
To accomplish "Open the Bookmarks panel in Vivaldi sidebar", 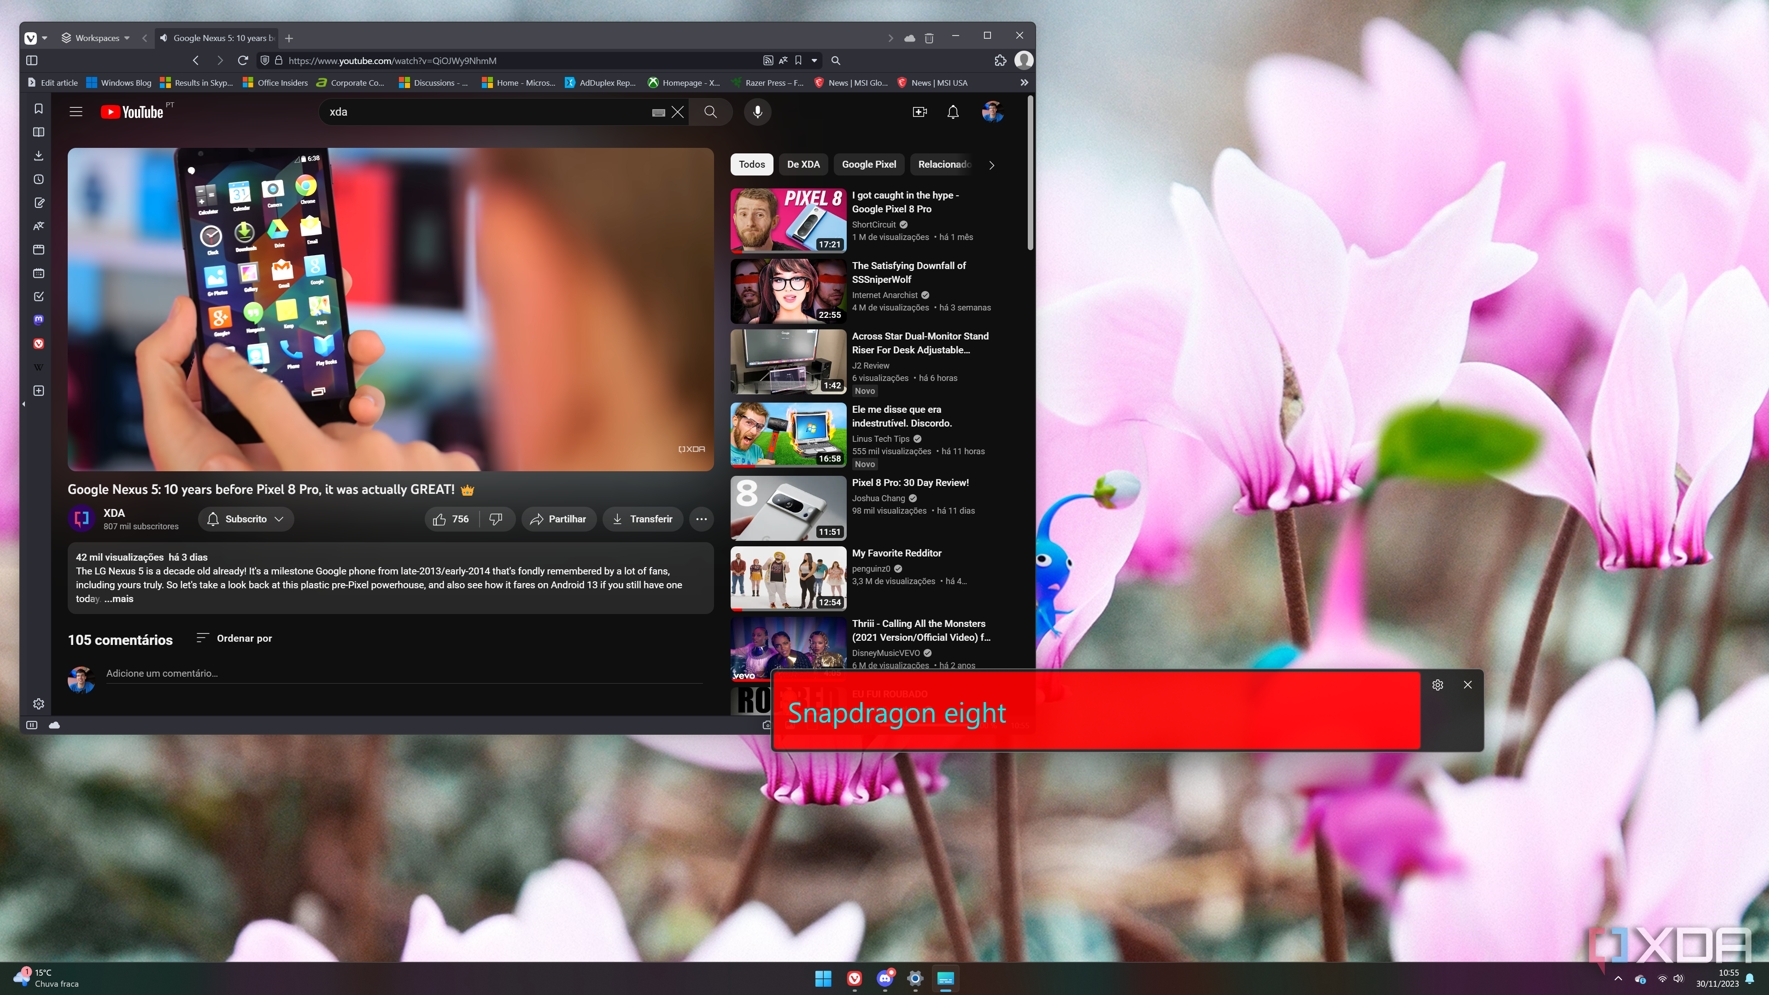I will (x=38, y=109).
